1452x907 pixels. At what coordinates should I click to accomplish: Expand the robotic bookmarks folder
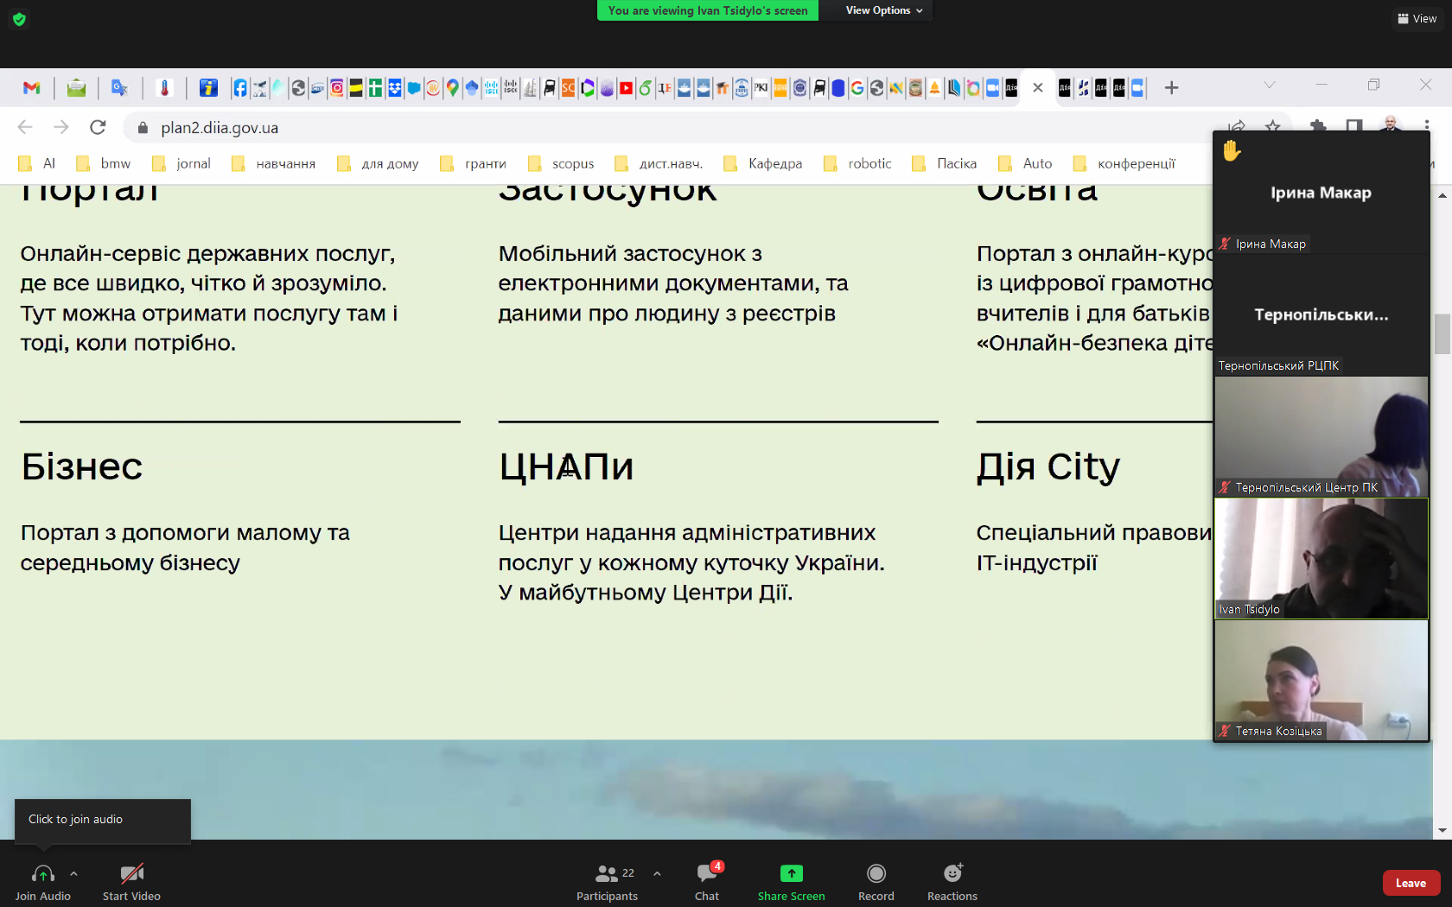point(857,163)
